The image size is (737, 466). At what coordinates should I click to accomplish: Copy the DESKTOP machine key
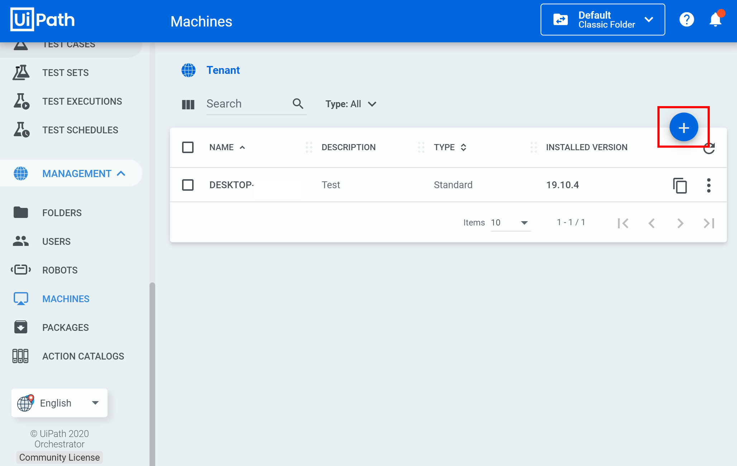[x=680, y=185]
